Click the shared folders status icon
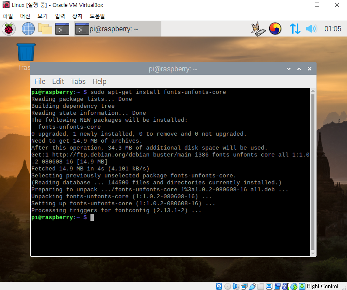Screen dimensions: 347x290 click(x=261, y=286)
